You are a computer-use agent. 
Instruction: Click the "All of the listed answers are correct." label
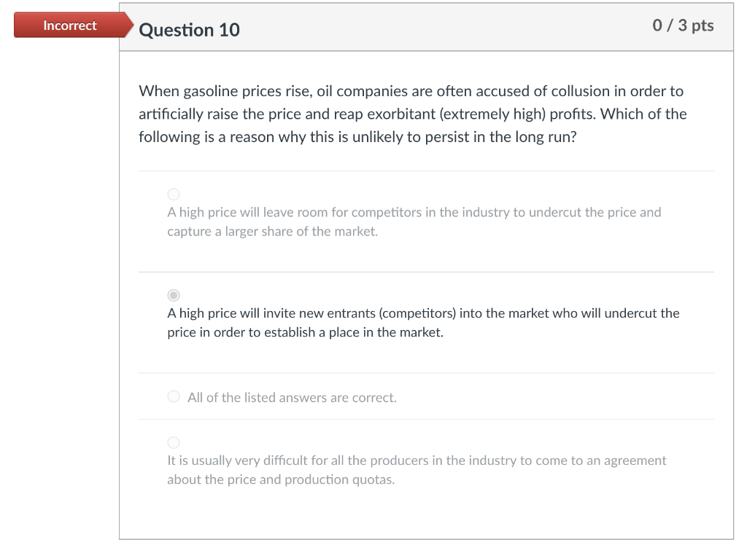tap(292, 398)
